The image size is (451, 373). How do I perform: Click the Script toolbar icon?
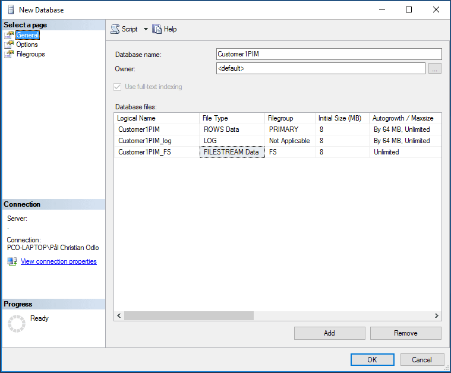coord(115,29)
